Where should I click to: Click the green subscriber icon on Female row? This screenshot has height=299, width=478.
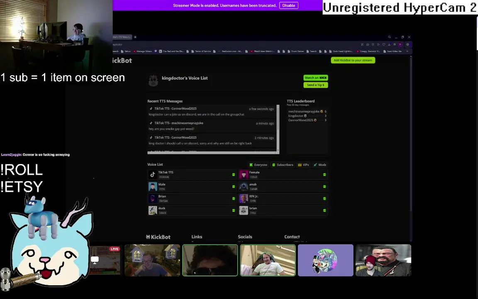click(x=324, y=174)
